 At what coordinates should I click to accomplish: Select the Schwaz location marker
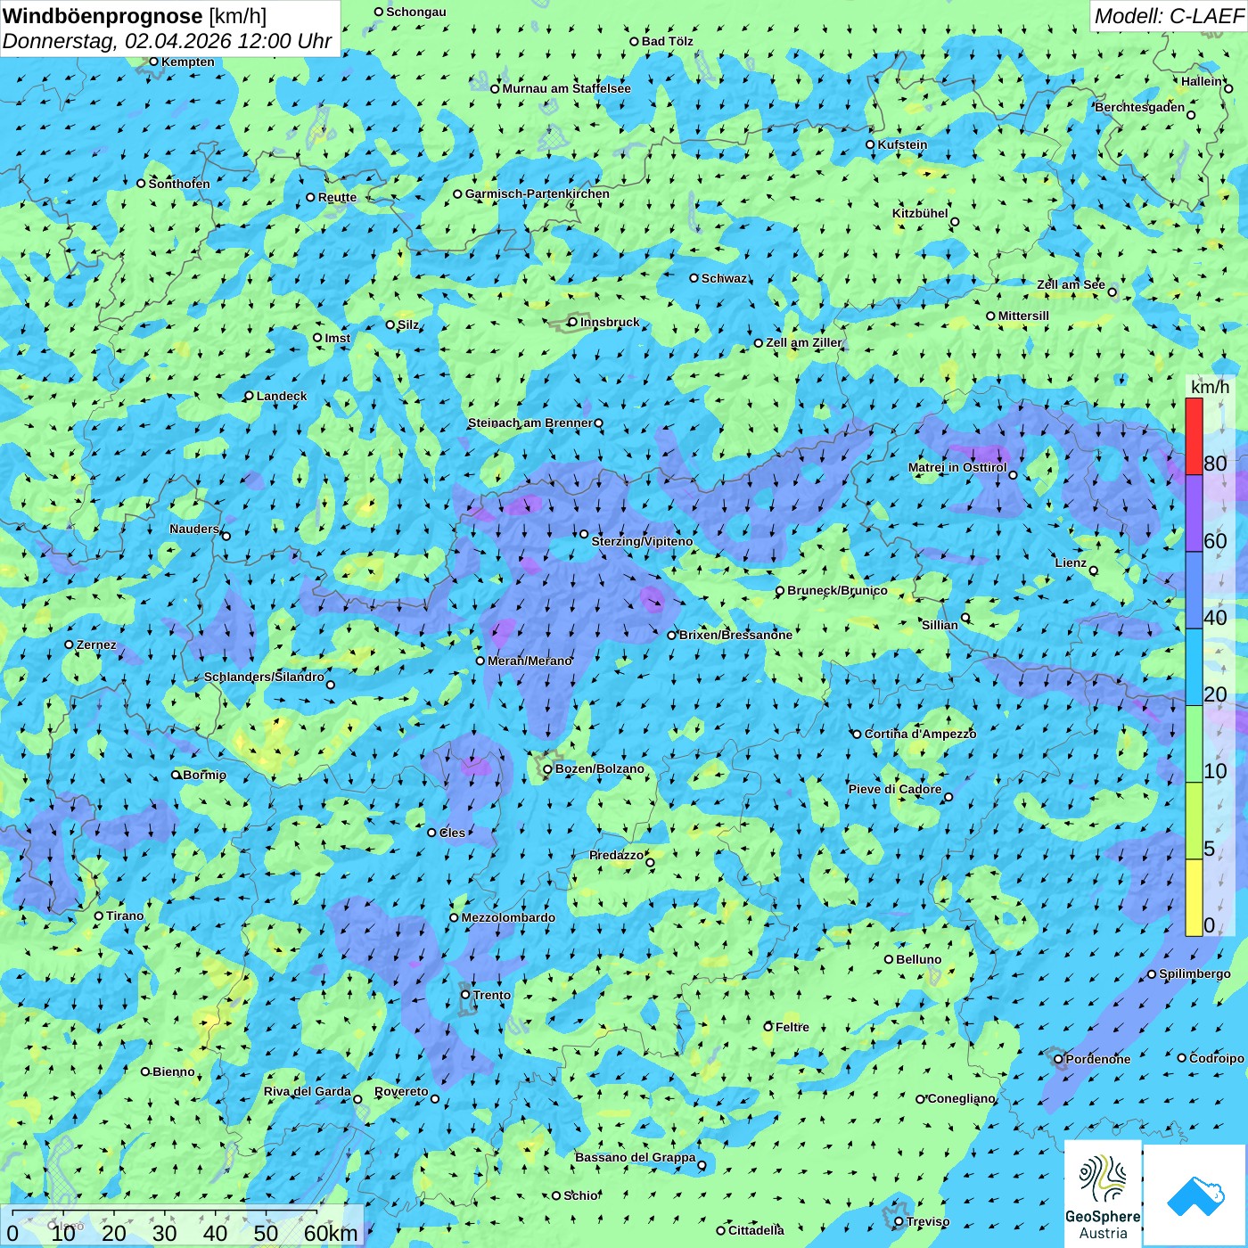[x=694, y=278]
